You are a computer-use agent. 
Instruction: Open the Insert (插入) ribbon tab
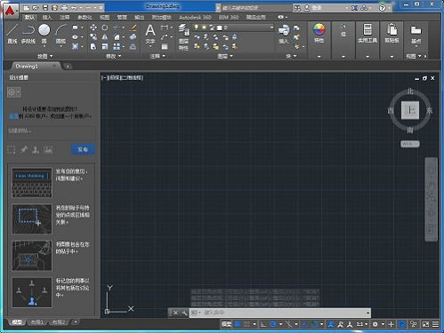point(47,17)
